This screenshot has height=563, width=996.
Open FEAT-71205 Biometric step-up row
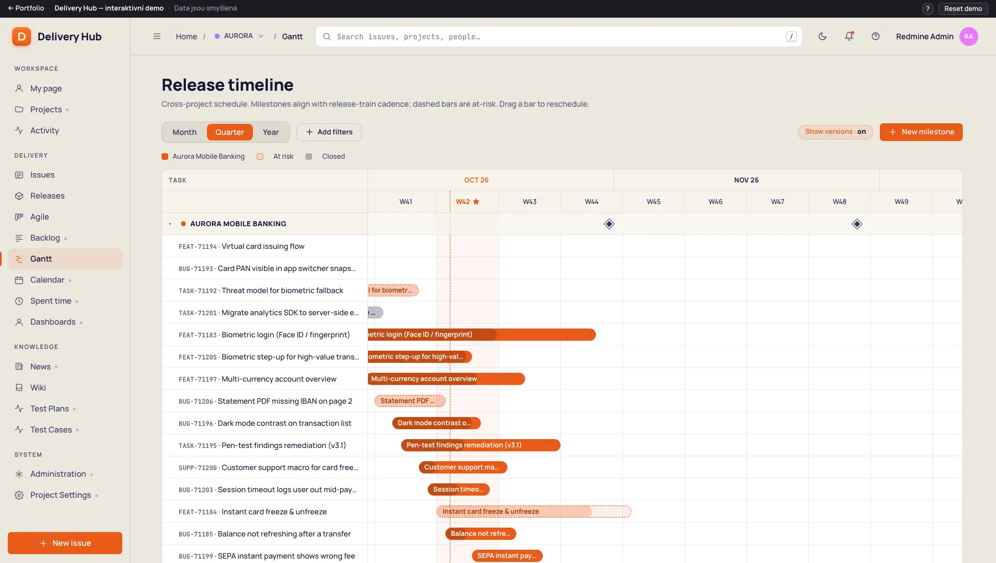[x=264, y=357]
